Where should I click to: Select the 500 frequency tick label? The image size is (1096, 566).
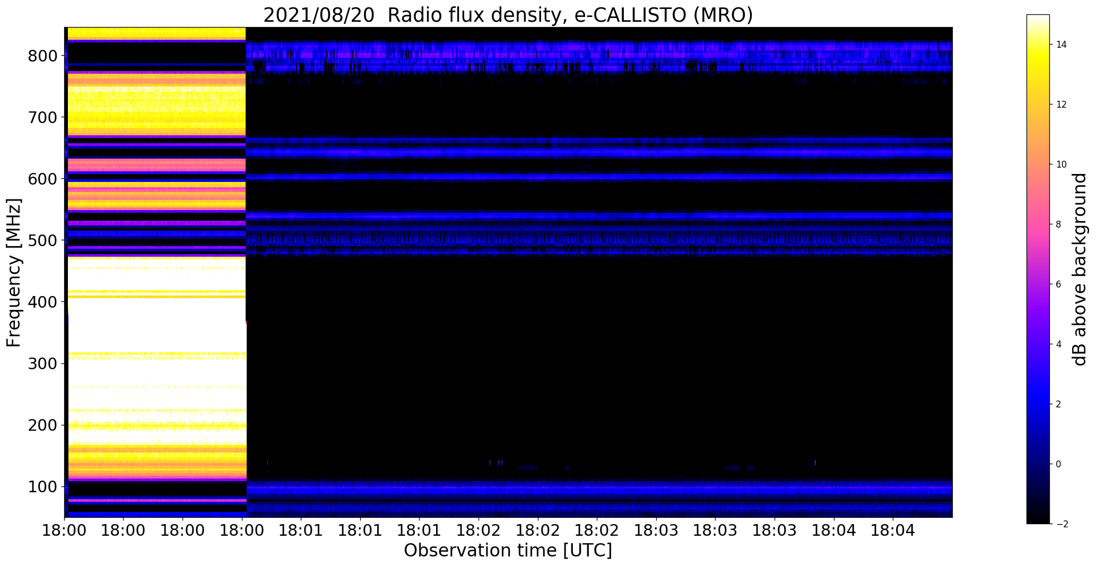point(42,240)
